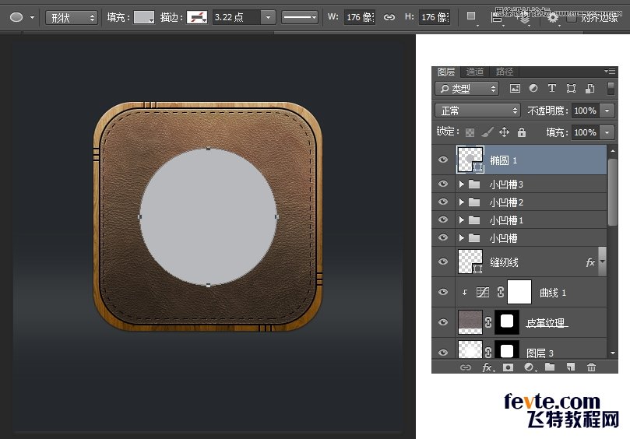Open the stroke width dropdown arrow
The width and height of the screenshot is (630, 439).
pyautogui.click(x=268, y=17)
